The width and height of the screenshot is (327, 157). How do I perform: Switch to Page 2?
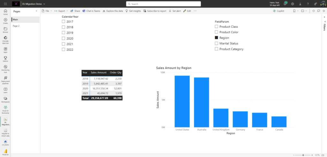[x=25, y=26]
